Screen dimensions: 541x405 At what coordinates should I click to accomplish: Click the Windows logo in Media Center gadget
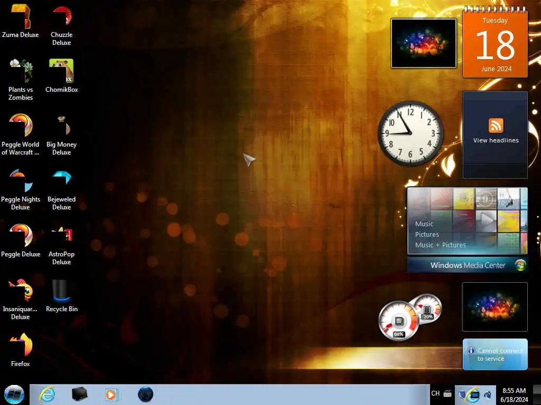click(520, 265)
